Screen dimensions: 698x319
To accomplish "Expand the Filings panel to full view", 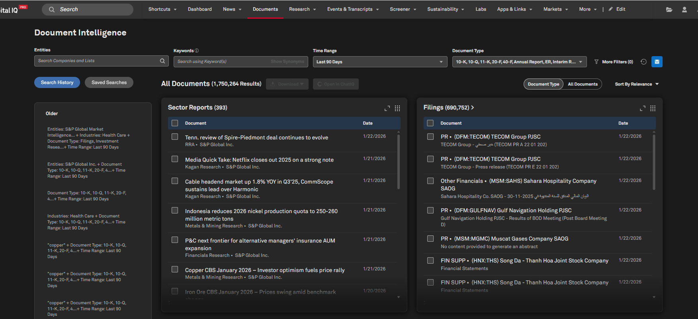I will (642, 108).
